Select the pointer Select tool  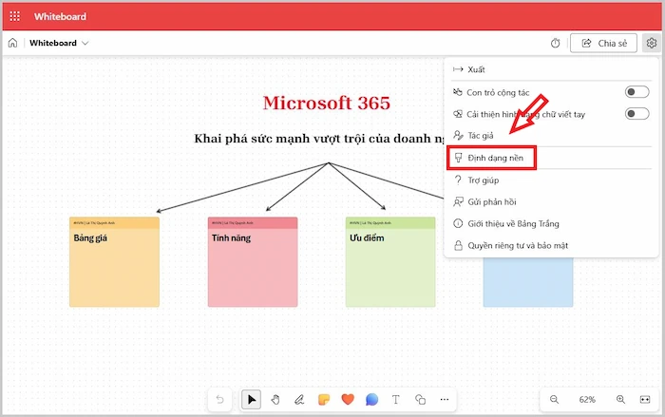pyautogui.click(x=252, y=399)
